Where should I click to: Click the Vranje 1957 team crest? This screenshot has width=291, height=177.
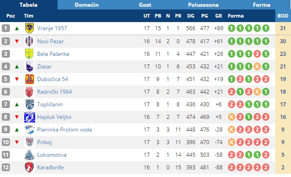click(29, 28)
